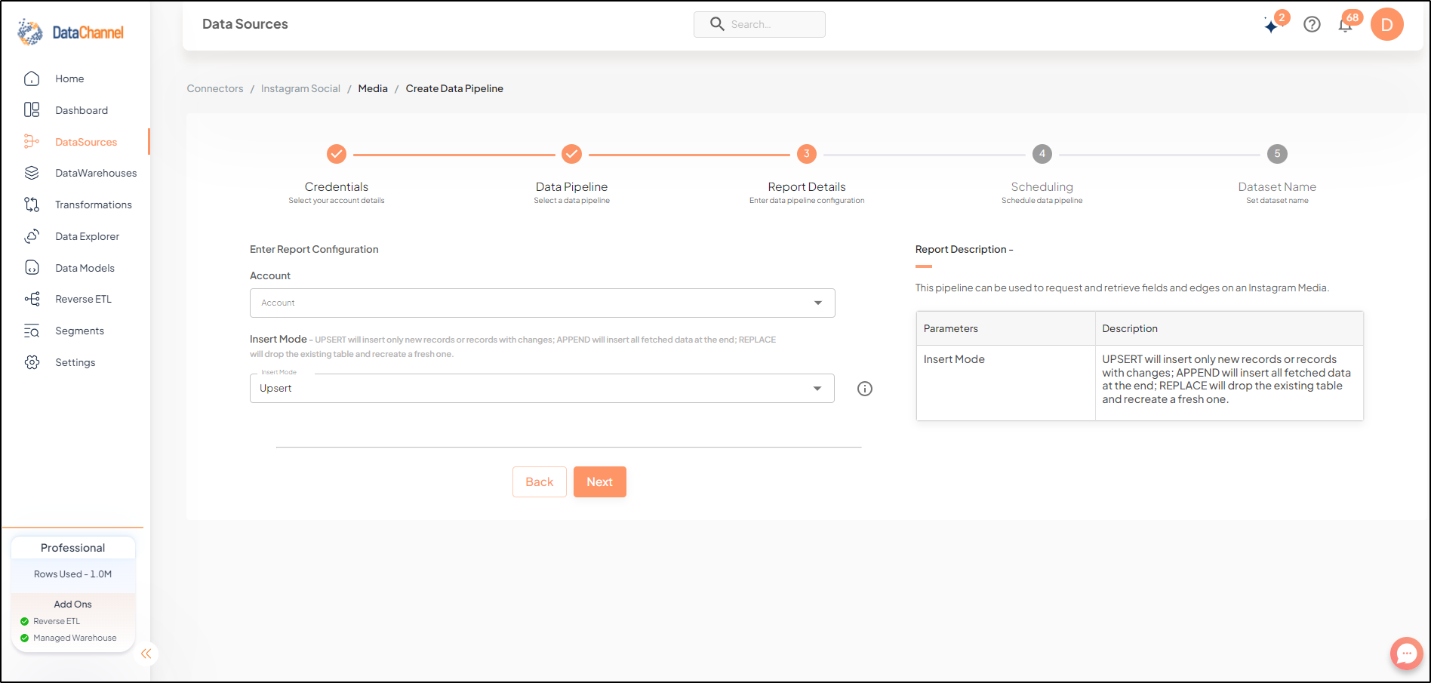Open the chat support bubble
Viewport: 1431px width, 683px height.
coord(1407,654)
